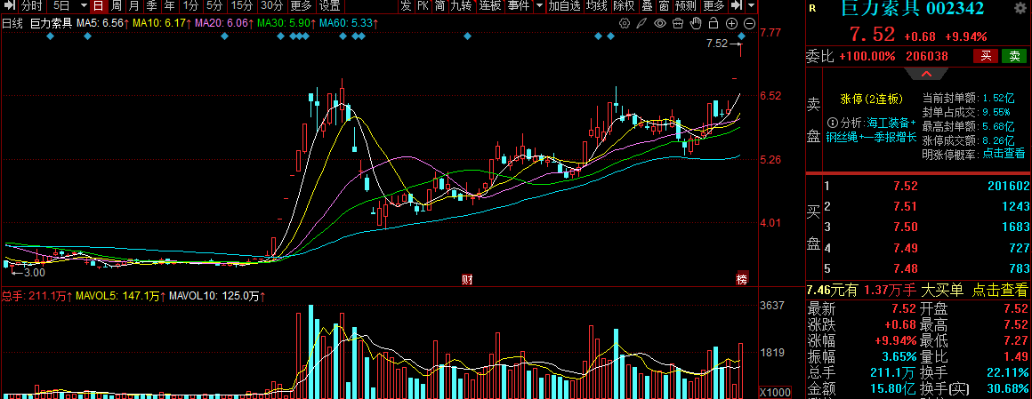Image resolution: width=1032 pixels, height=399 pixels.
Task: Click the 事件 events button
Action: tap(518, 6)
